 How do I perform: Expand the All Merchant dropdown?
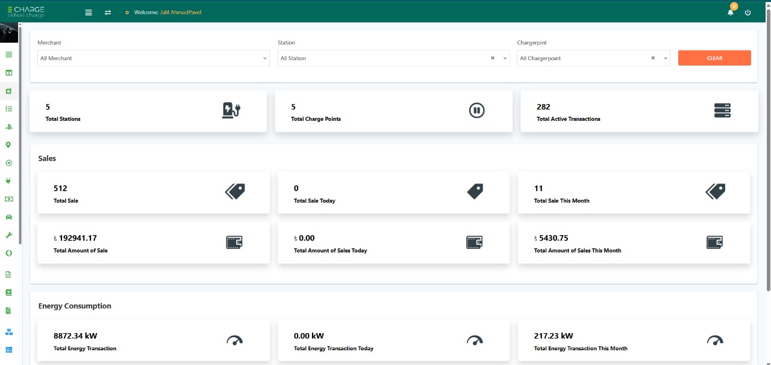[x=154, y=58]
